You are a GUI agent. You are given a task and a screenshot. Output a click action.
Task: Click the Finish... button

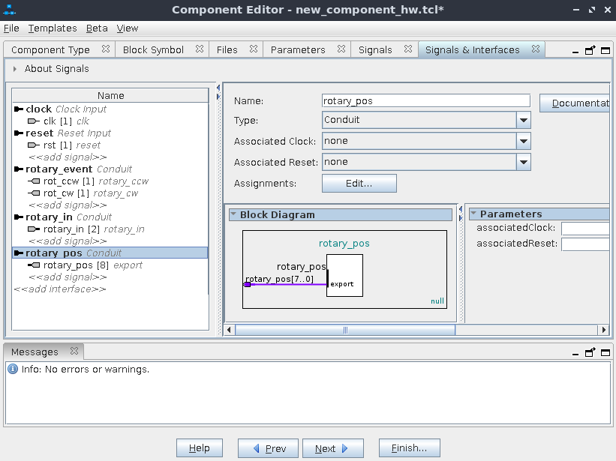tap(409, 448)
